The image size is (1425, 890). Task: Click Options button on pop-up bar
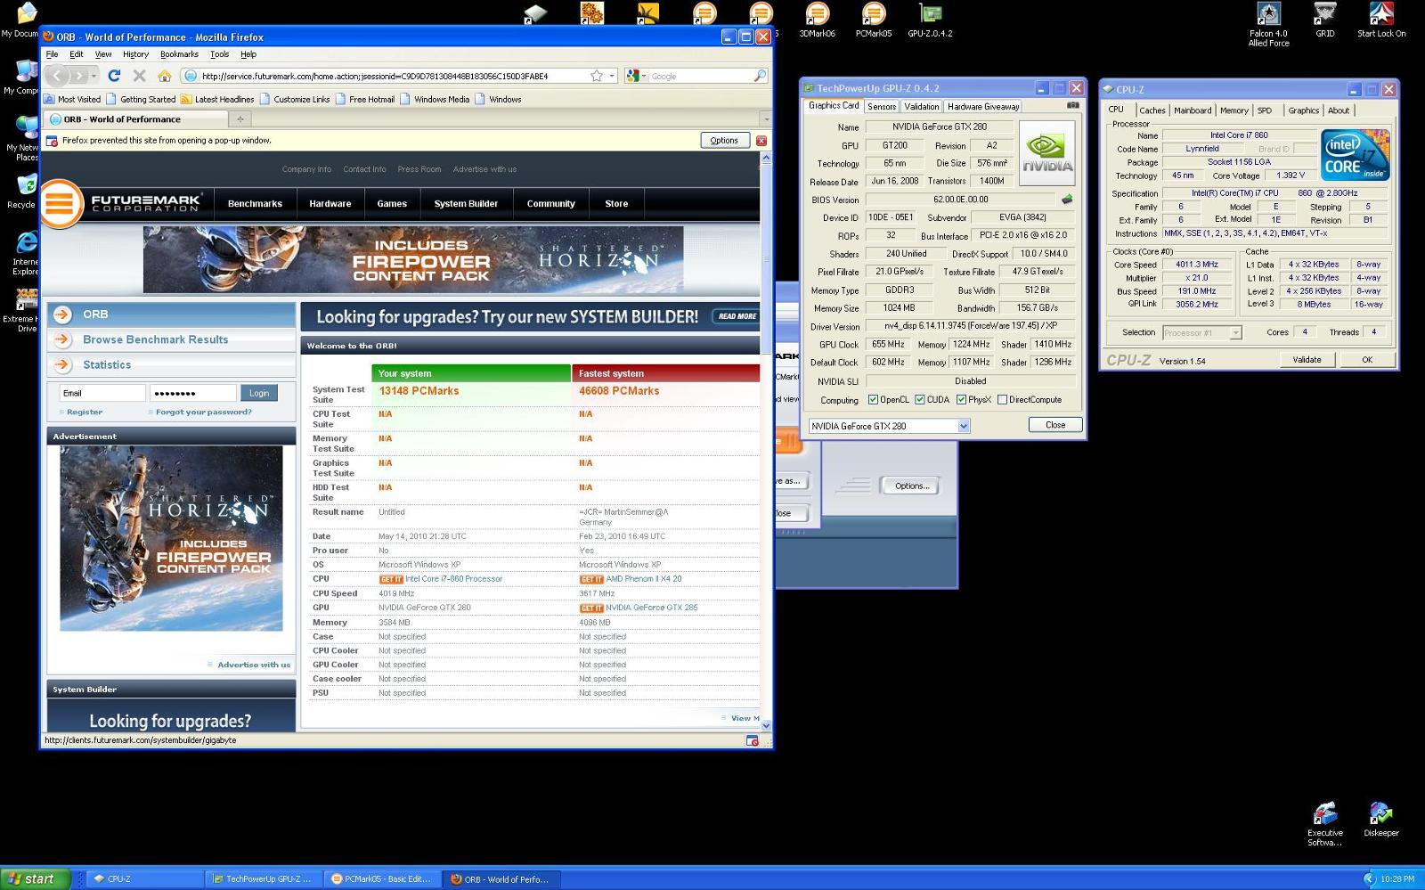[724, 141]
